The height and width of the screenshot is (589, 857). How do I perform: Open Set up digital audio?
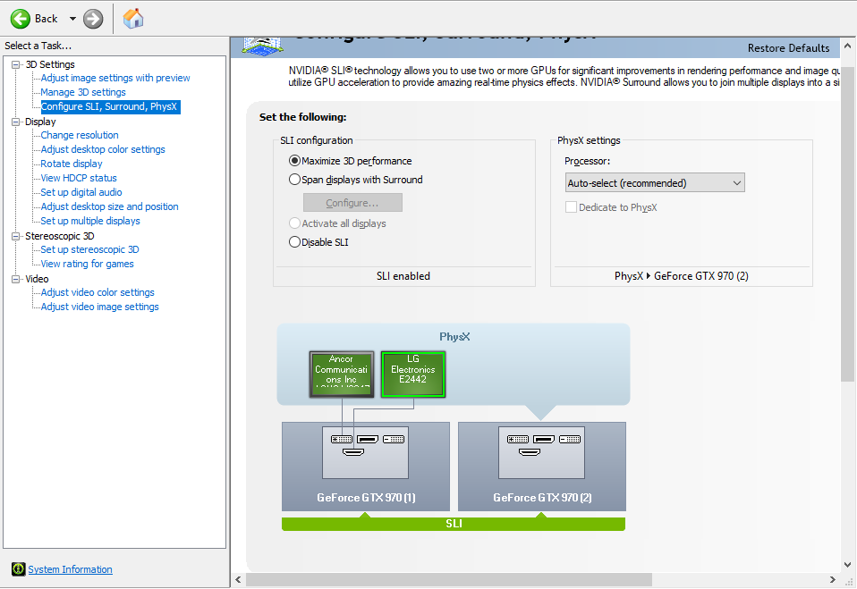[x=81, y=192]
